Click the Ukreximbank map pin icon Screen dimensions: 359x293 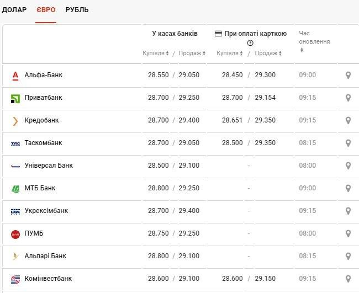coord(348,211)
